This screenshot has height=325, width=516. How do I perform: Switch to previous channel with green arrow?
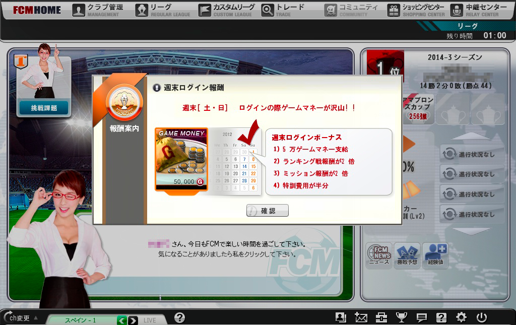point(122,320)
